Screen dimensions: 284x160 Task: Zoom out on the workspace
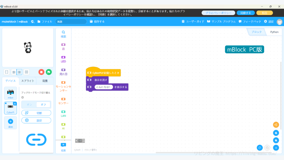(x=276, y=140)
